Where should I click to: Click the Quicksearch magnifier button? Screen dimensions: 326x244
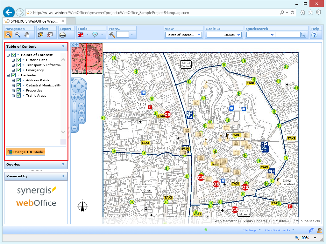tap(303, 35)
